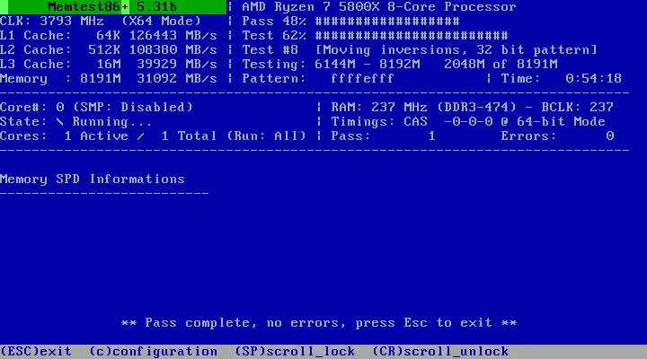Screen dimensions: 647x359
Task: Click the (SP)scroll_lock option
Action: coord(295,352)
